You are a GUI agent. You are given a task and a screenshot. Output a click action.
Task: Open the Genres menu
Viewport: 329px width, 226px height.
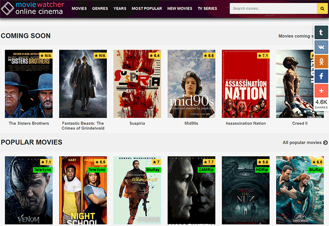coord(100,9)
